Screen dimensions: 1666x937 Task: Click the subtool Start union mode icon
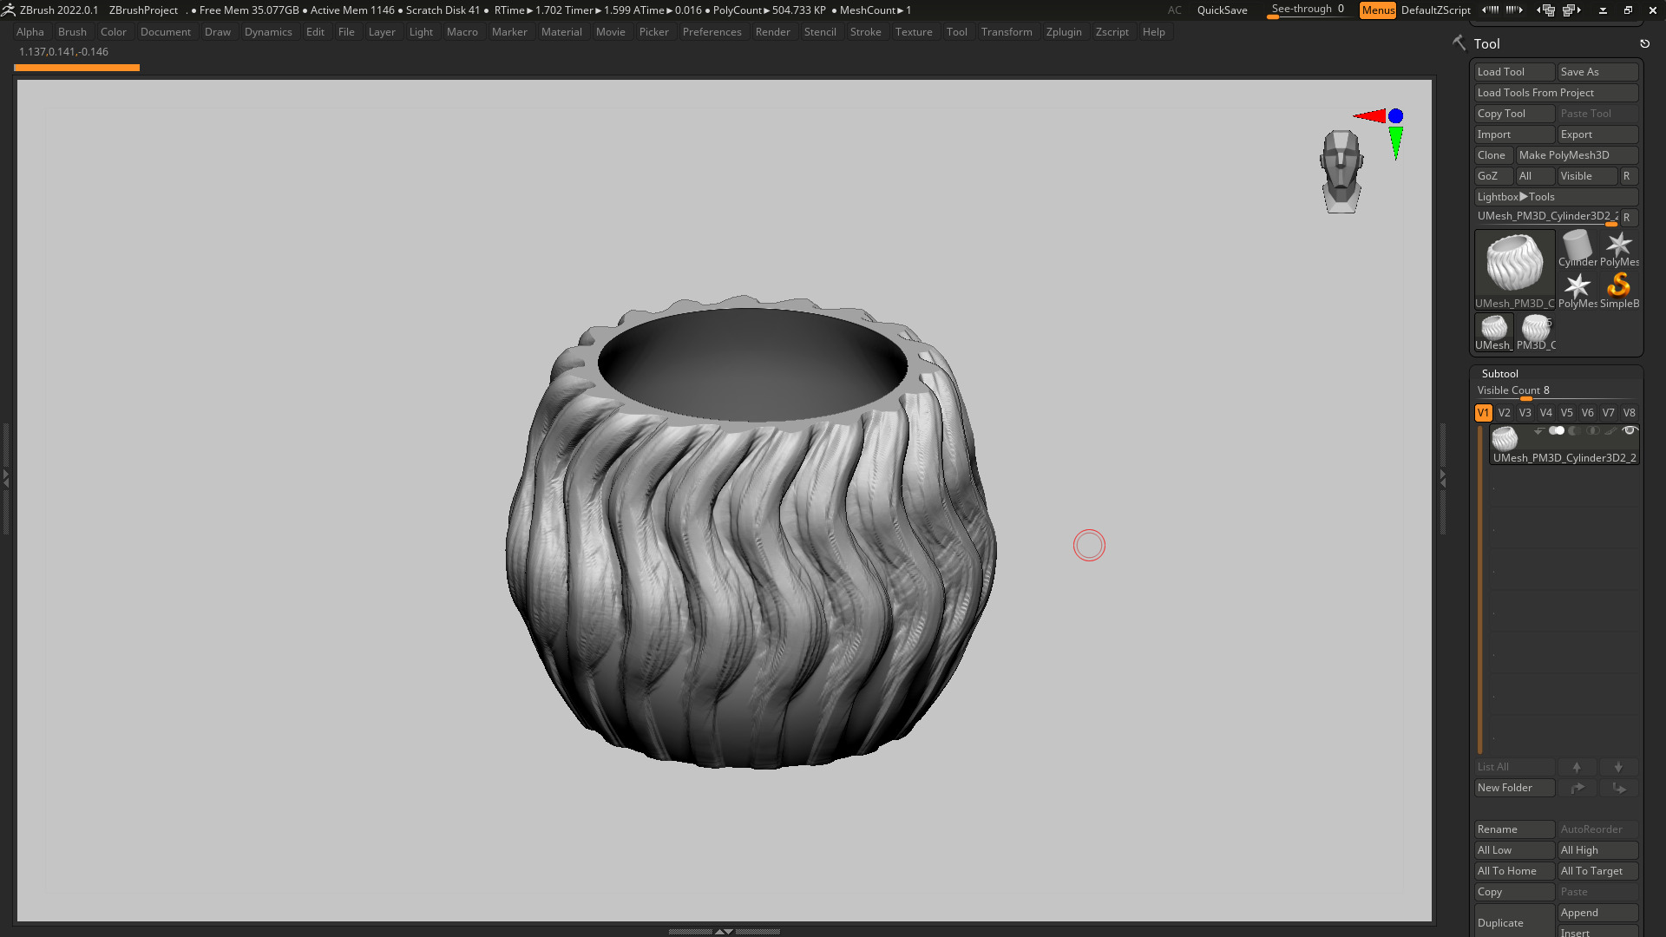[x=1557, y=430]
